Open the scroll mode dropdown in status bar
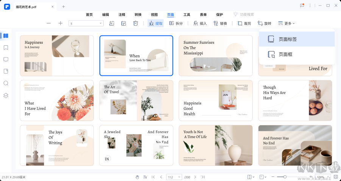Viewport: 341px width, 181px height. [x=251, y=177]
